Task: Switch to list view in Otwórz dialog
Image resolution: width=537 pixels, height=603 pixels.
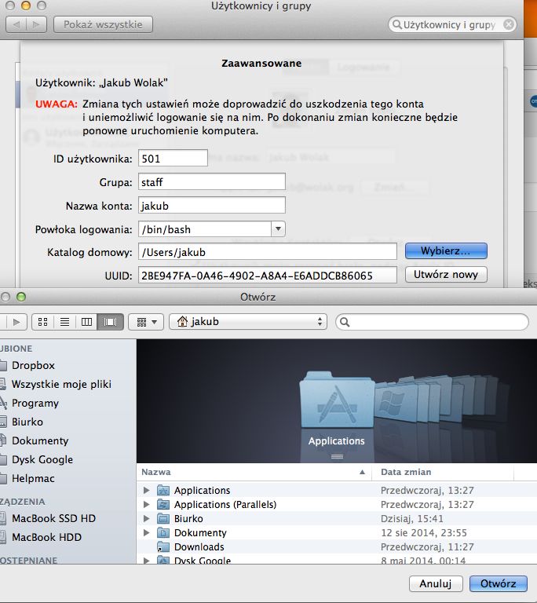Action: (x=64, y=322)
